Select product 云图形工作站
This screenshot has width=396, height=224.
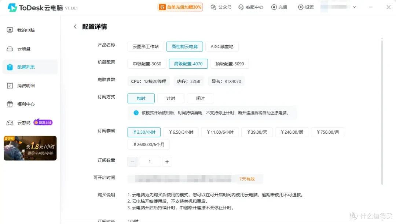146,46
